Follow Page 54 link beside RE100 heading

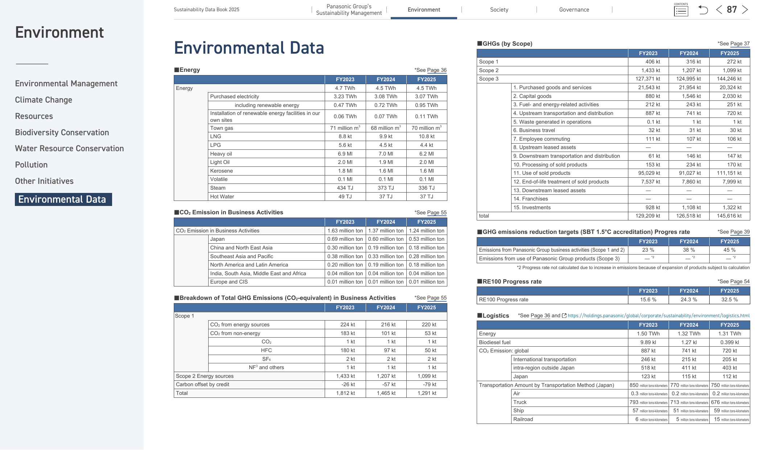coord(740,281)
